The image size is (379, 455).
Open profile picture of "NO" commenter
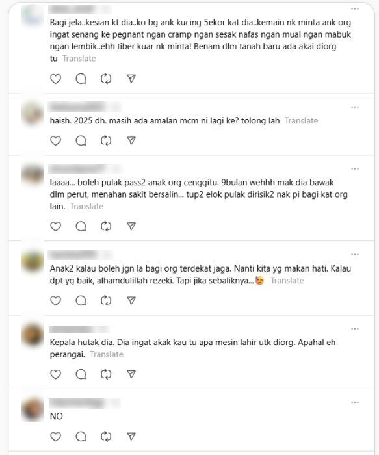33,409
